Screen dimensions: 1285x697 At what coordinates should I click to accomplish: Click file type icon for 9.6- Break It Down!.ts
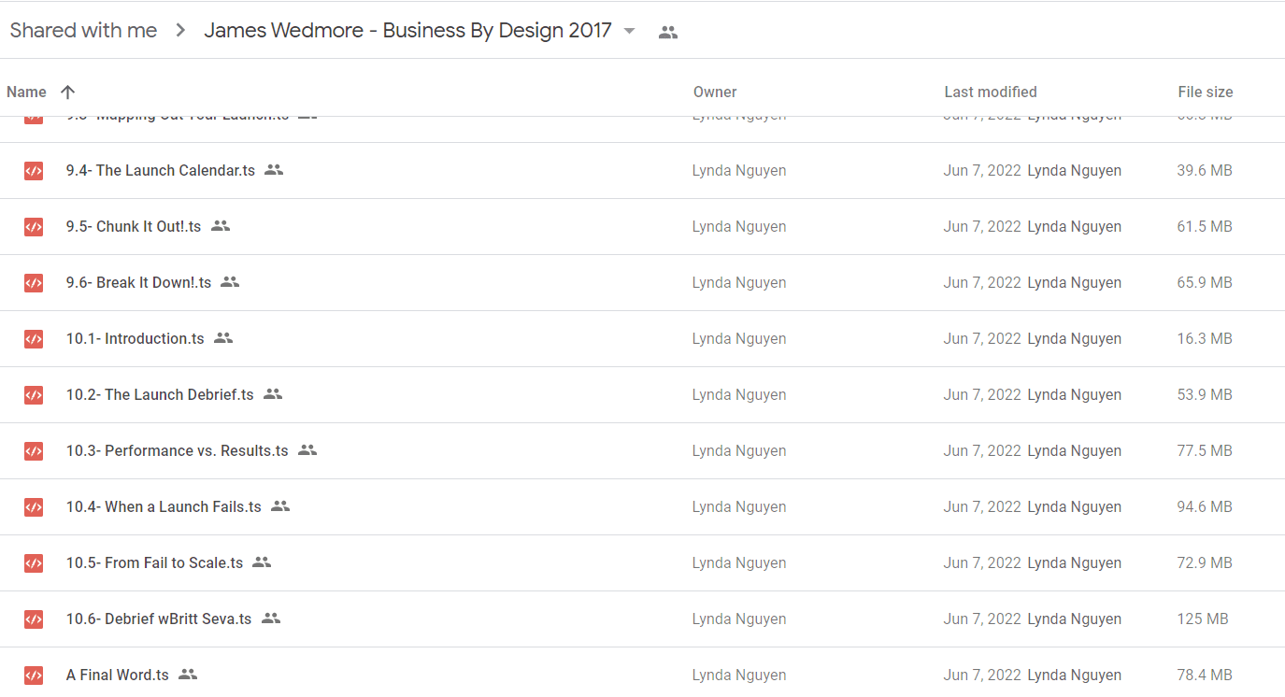coord(34,282)
